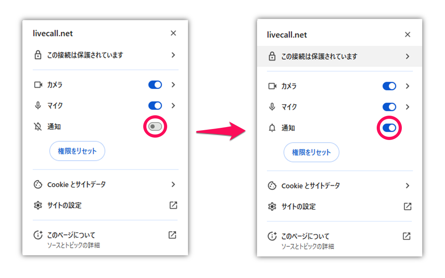Click 権限をリセット button in right panel

311,153
